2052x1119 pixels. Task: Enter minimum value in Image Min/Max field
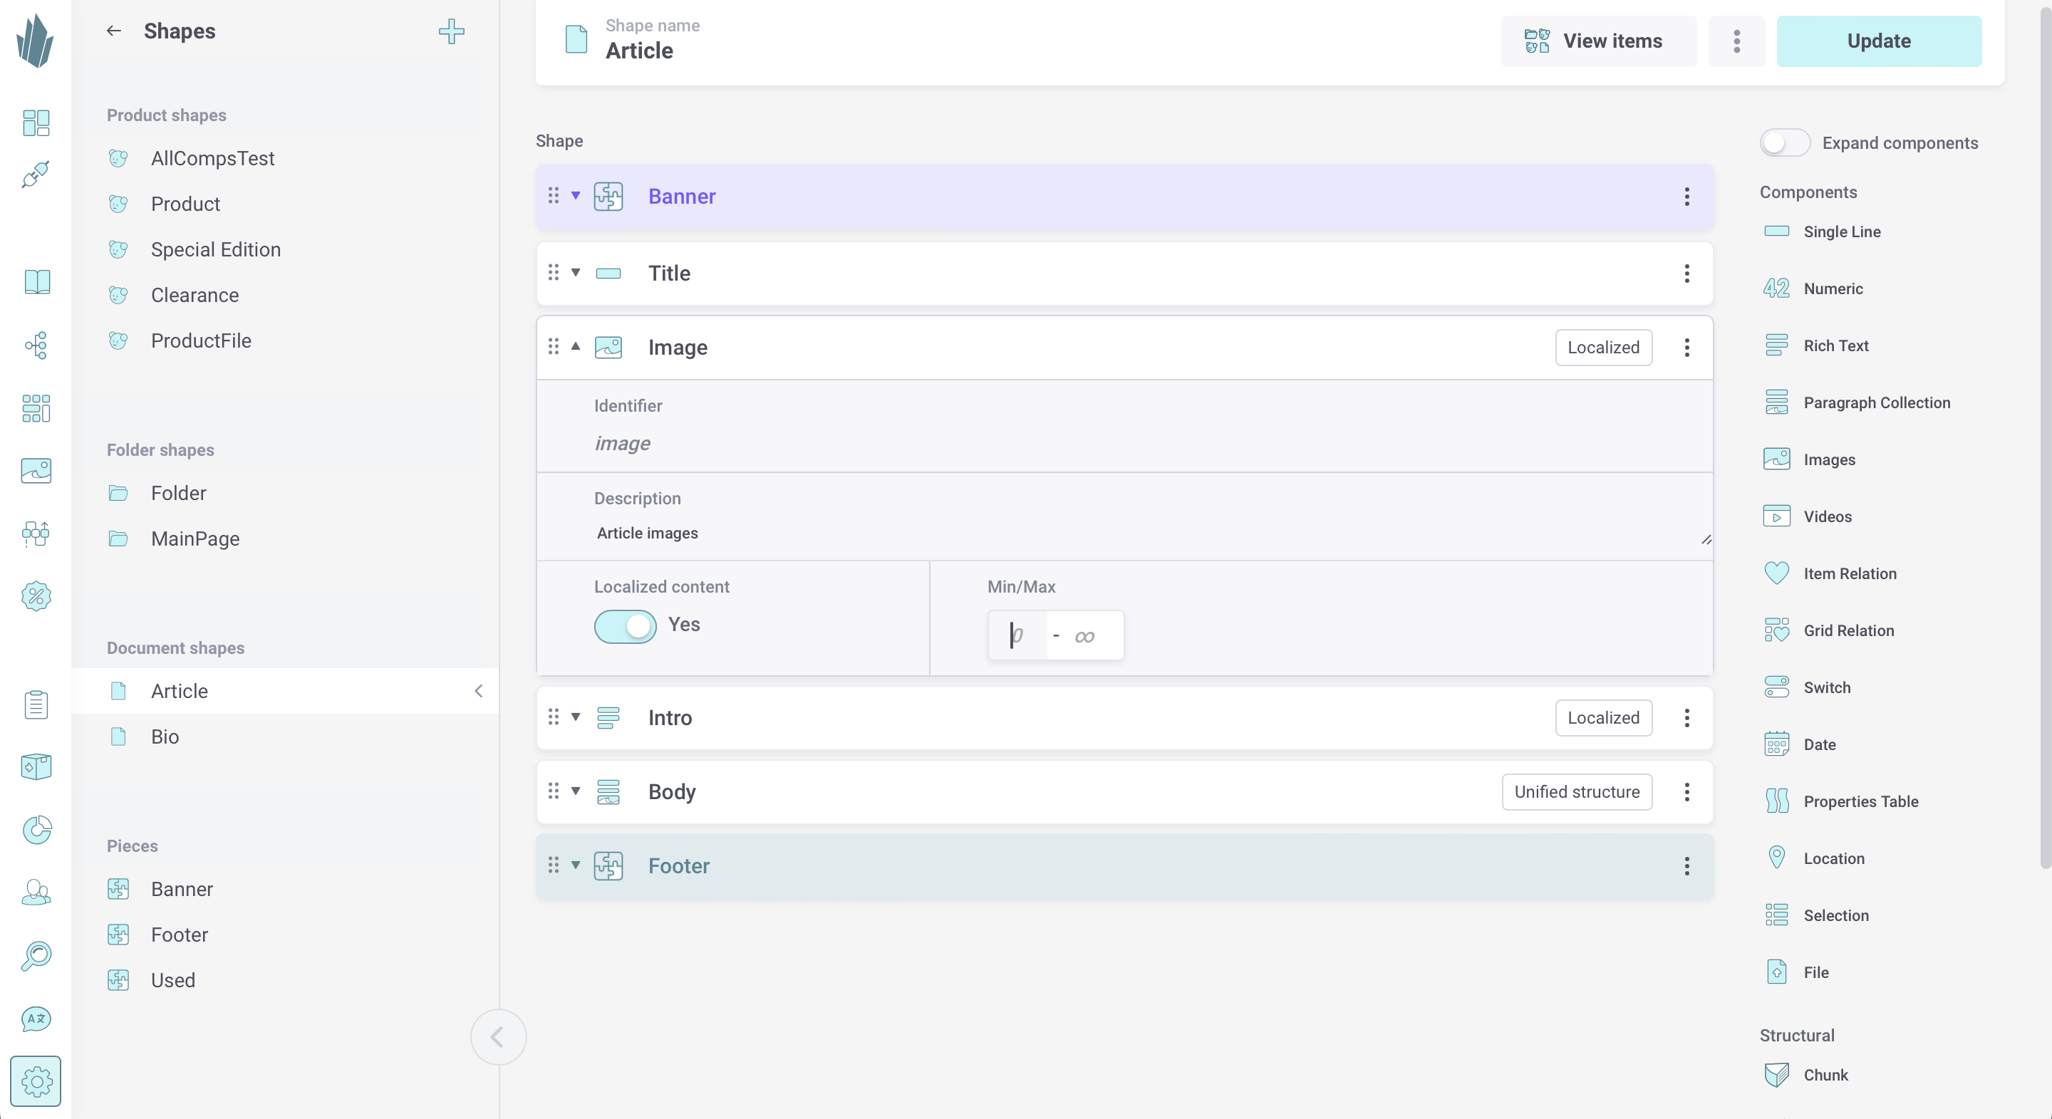point(1015,635)
